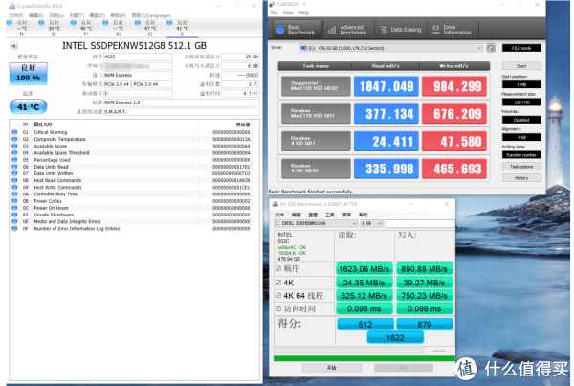
Task: Click the 1622 total score in AS SSD
Action: [395, 337]
